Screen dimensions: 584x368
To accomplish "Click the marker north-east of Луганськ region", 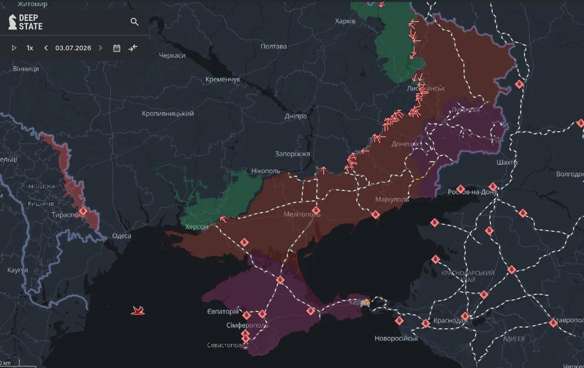I will tap(519, 84).
